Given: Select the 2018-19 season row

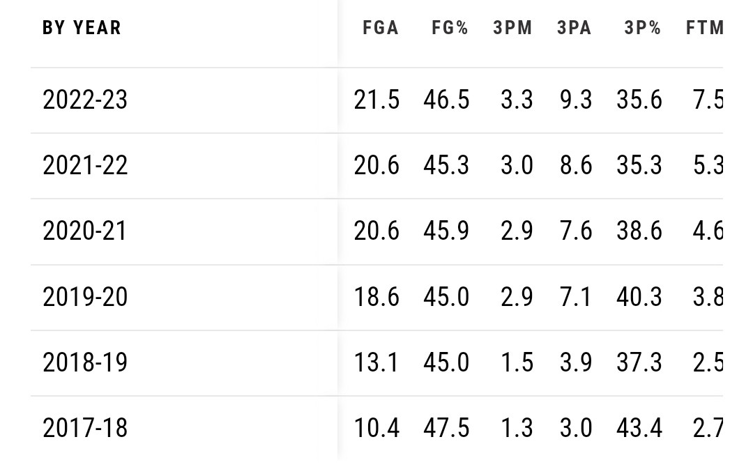Looking at the screenshot, I should point(85,362).
